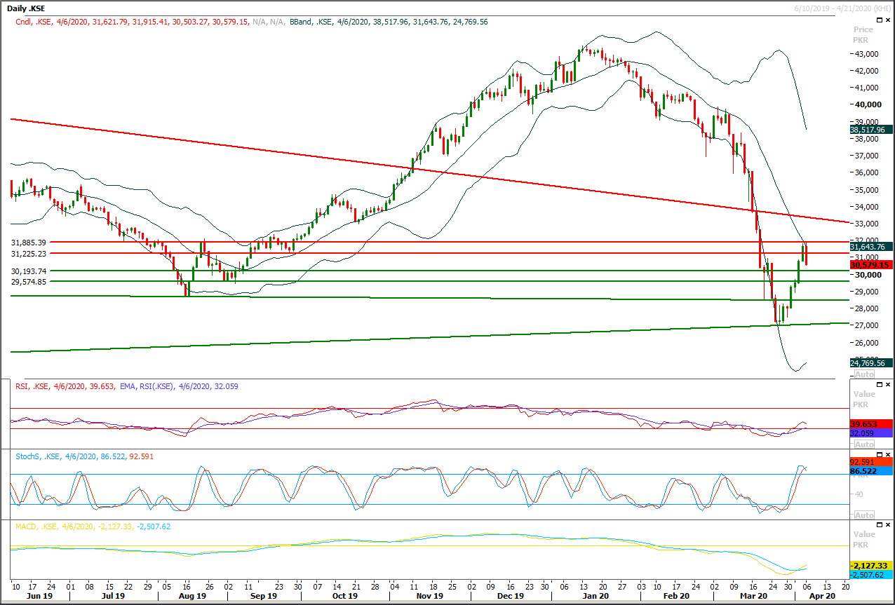Click the 40,000 price axis label
This screenshot has width=895, height=605.
(x=867, y=104)
